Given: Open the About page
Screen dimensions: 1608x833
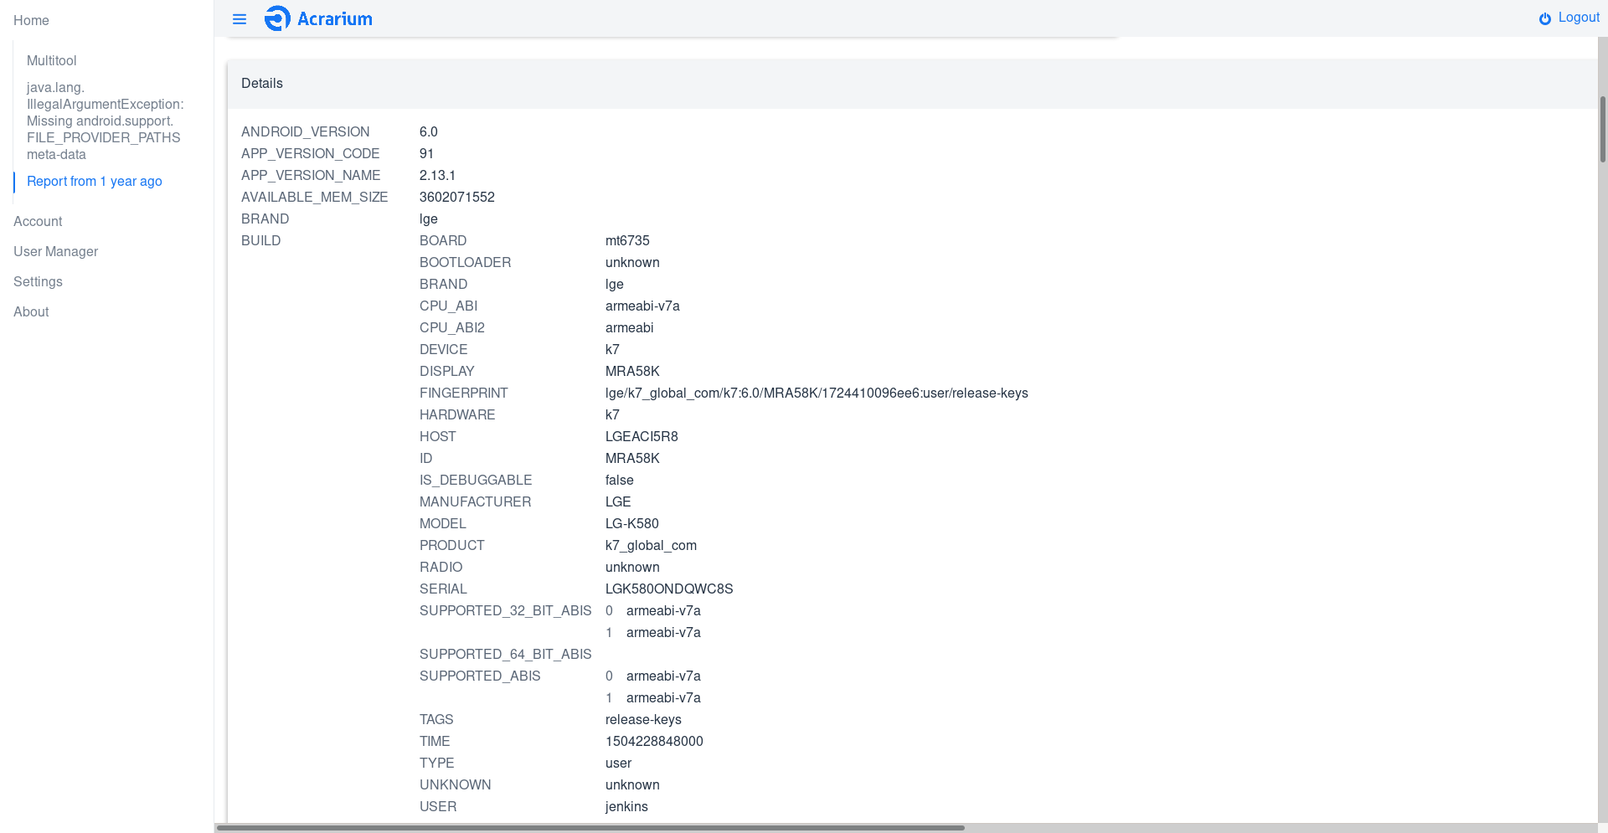Looking at the screenshot, I should 31,311.
